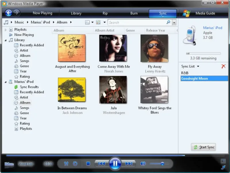Viewport: 230px width, 173px height.
Task: Pause the current song
Action: coord(115,163)
